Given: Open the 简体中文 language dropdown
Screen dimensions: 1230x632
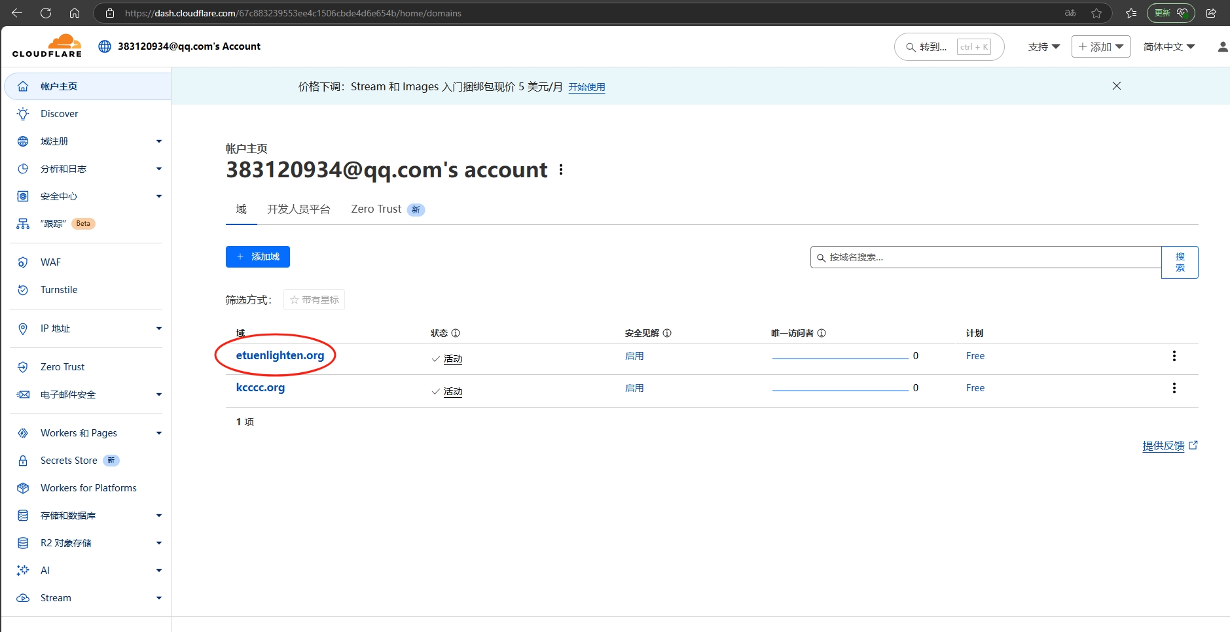Looking at the screenshot, I should pyautogui.click(x=1169, y=46).
